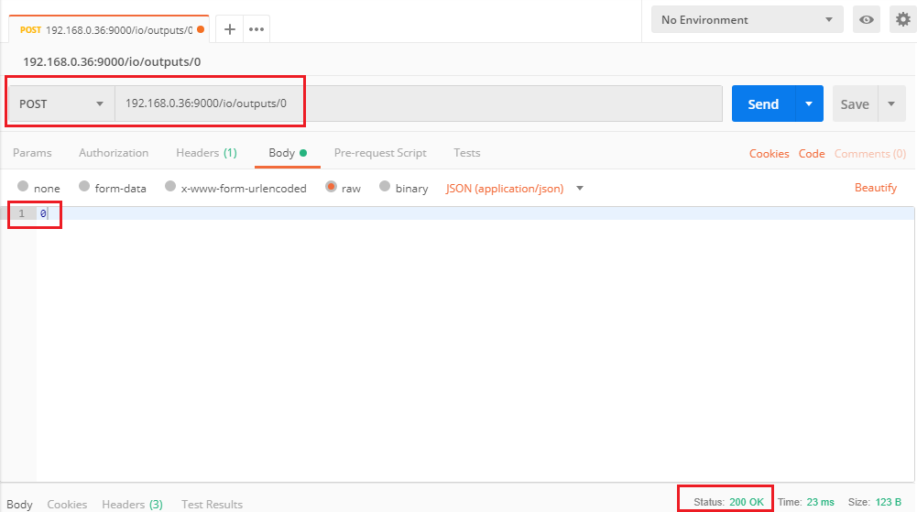Click in the raw body editor line 1

click(475, 213)
